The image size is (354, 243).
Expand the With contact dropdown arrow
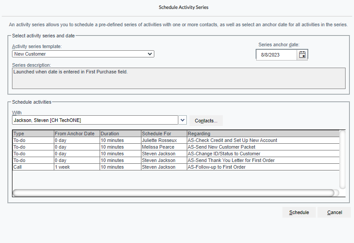[x=182, y=120]
